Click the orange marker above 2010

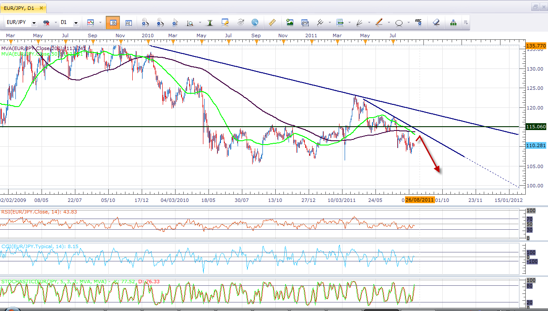(148, 42)
